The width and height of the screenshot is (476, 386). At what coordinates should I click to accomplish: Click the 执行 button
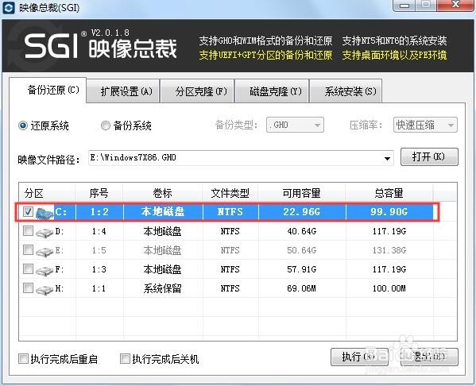click(359, 357)
